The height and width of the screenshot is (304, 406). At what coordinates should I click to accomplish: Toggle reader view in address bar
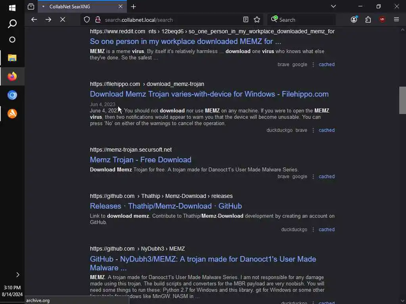(246, 20)
